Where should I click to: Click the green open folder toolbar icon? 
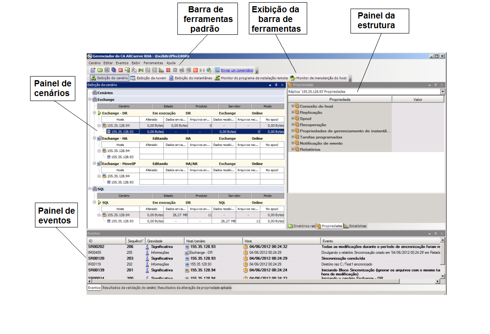[100, 70]
